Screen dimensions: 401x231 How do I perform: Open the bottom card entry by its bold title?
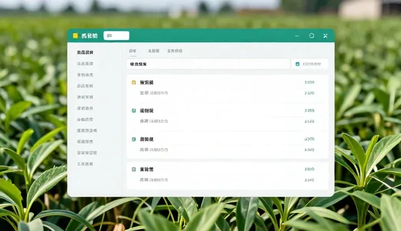[147, 169]
